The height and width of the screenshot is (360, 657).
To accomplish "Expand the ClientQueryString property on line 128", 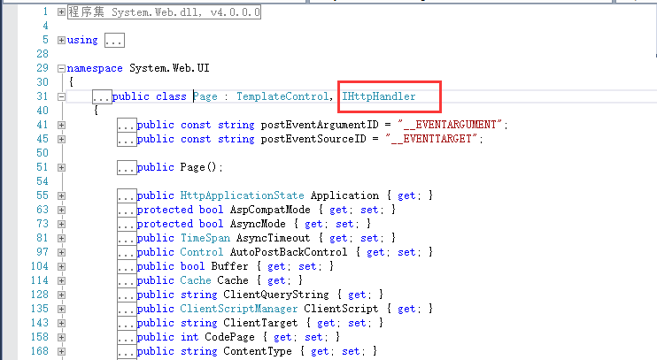I will (x=61, y=295).
